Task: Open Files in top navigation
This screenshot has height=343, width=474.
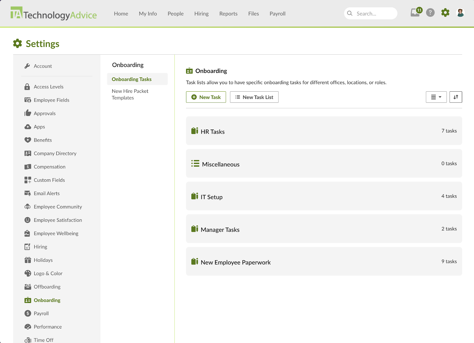Action: coord(254,14)
